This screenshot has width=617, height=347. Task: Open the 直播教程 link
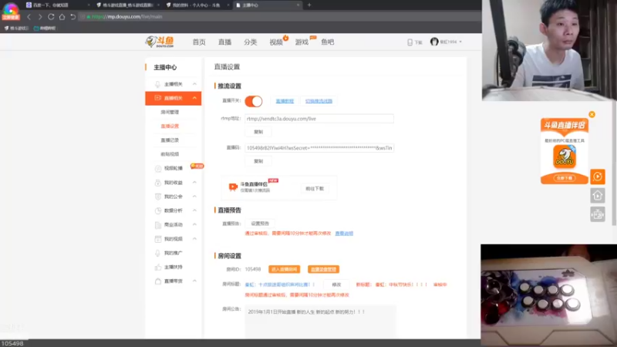point(285,101)
